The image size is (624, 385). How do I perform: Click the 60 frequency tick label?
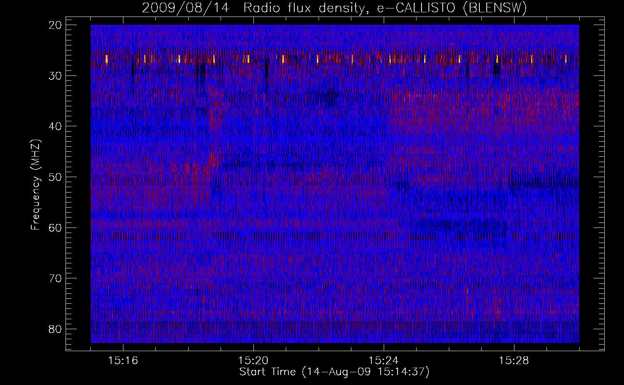(56, 228)
